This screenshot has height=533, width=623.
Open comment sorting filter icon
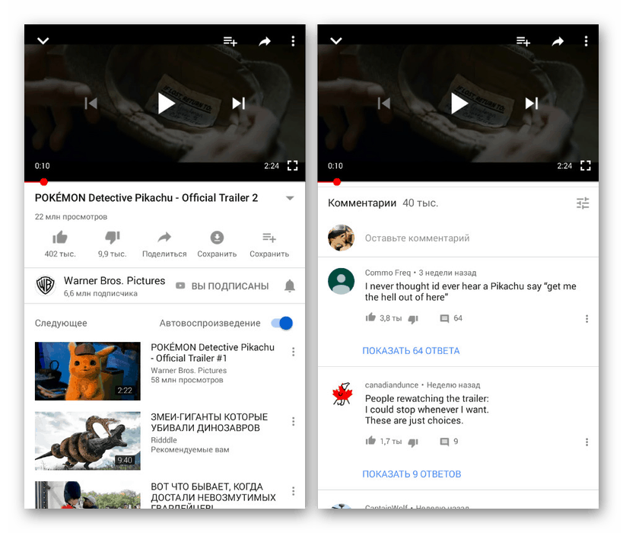click(583, 203)
